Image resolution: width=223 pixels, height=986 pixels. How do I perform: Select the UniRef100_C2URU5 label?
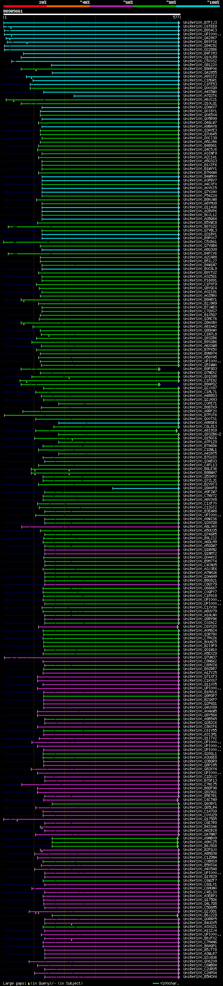pos(200,969)
